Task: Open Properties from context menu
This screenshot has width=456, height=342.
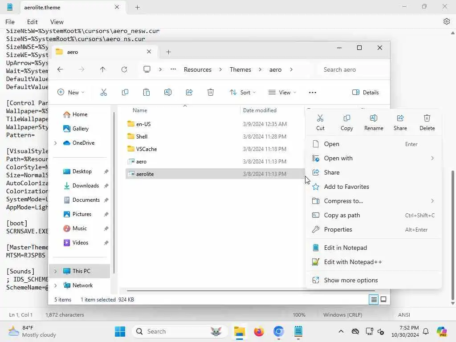Action: (374, 229)
